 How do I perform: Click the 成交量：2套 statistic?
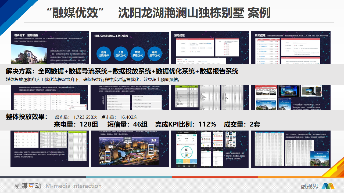pyautogui.click(x=242, y=124)
